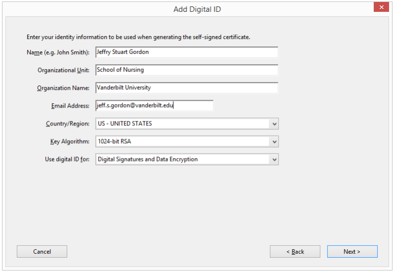Click the Key Algorithm label
This screenshot has width=394, height=273.
point(70,142)
